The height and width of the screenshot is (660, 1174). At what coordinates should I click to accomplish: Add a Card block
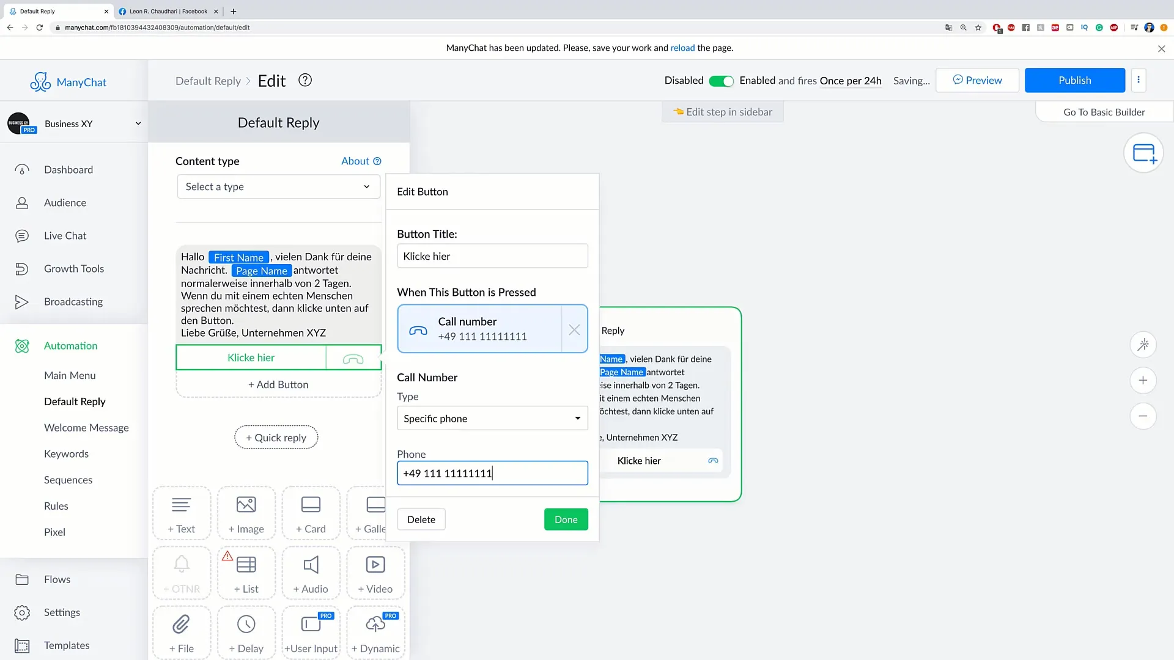point(311,514)
